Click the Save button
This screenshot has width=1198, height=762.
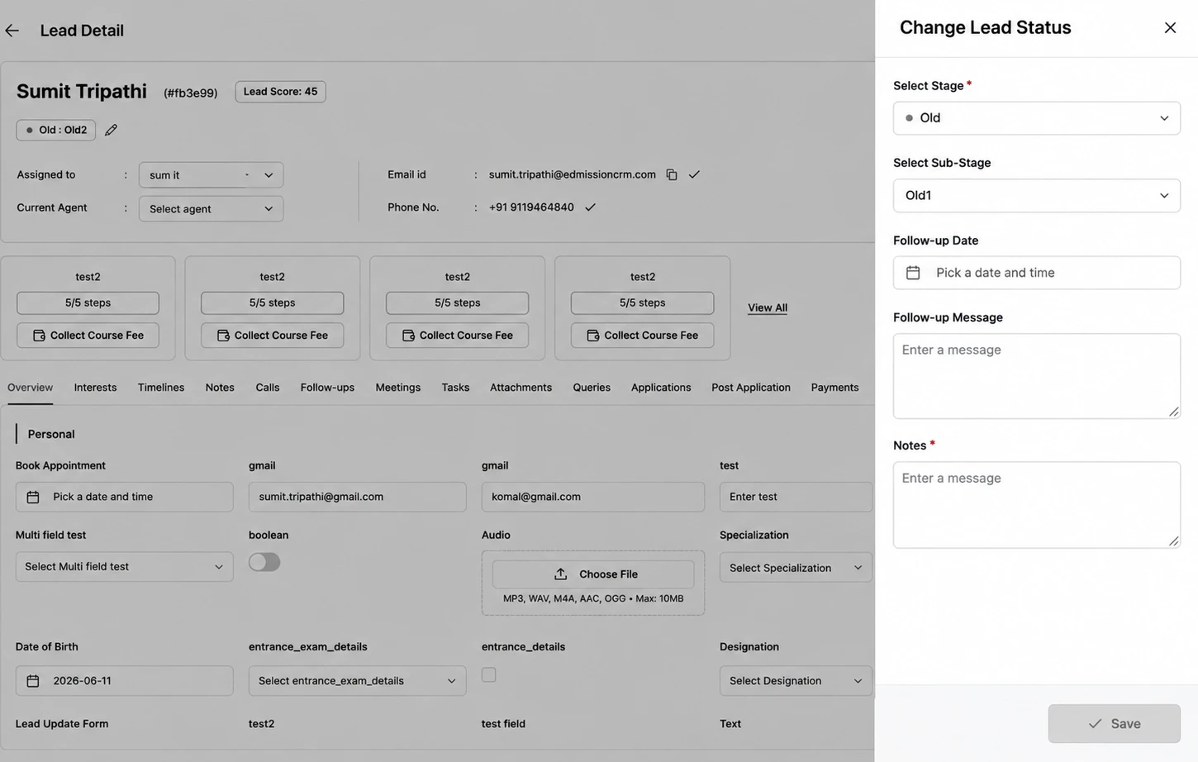coord(1115,724)
